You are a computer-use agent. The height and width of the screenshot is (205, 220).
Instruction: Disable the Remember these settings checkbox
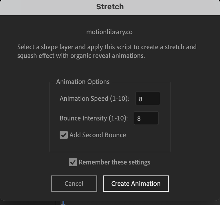pos(73,162)
